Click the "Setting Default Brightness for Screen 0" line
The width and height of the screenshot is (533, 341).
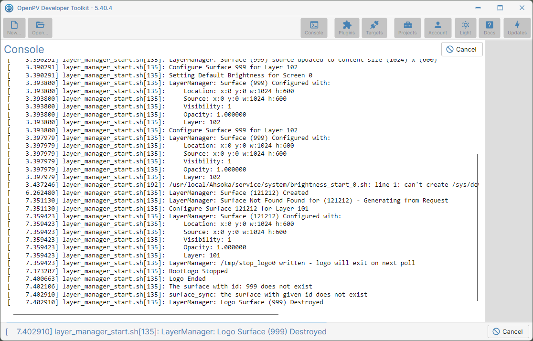pos(160,75)
